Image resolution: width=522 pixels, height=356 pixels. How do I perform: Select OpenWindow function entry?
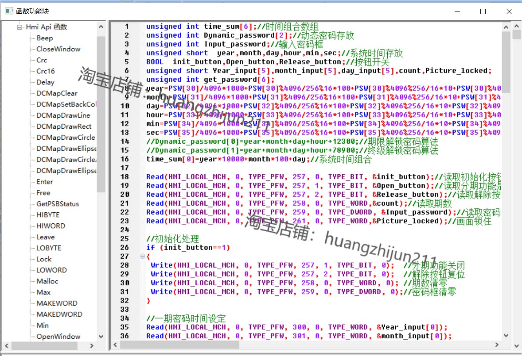58,337
